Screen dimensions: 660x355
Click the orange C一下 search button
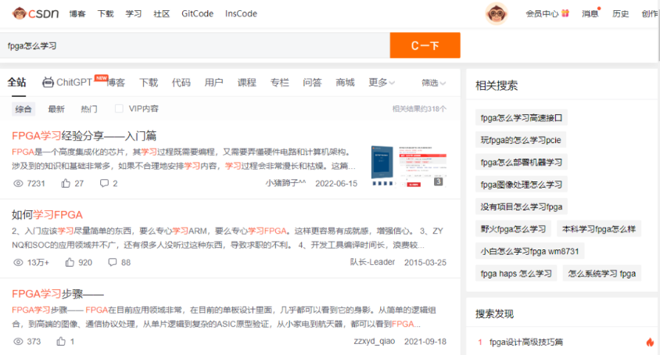425,45
